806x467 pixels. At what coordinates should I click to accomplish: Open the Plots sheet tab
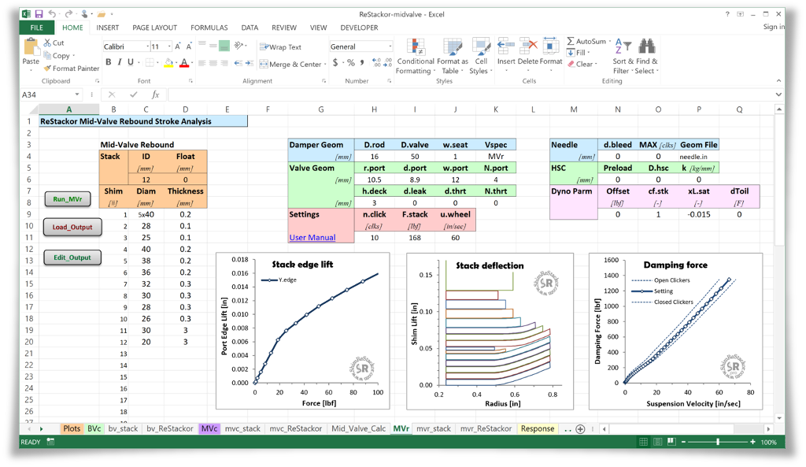coord(72,428)
